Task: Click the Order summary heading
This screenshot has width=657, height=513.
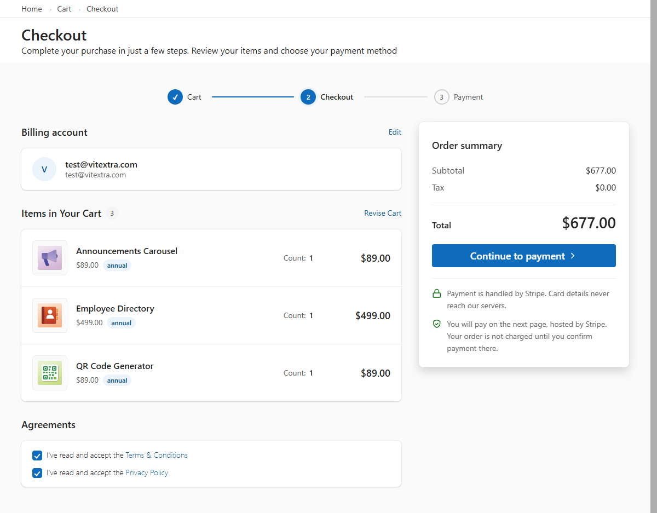Action: (467, 146)
